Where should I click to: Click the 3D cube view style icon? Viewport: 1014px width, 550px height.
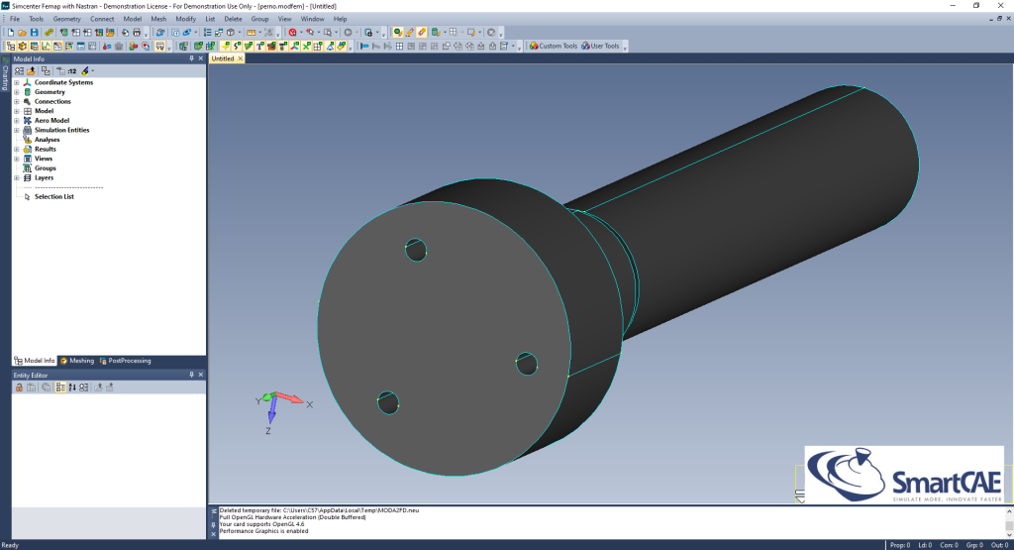(x=230, y=33)
